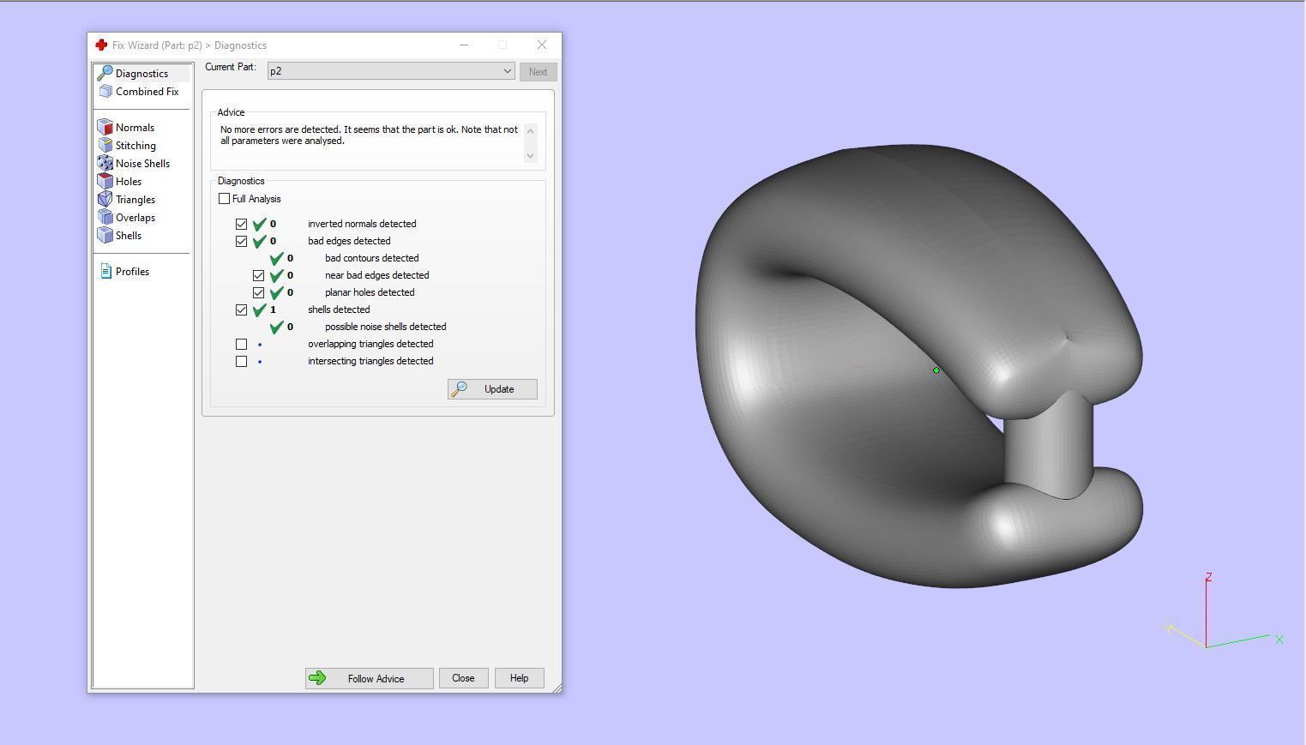Screen dimensions: 1306x745
Task: Click the 'possible noise shells detected' text
Action: coord(386,327)
